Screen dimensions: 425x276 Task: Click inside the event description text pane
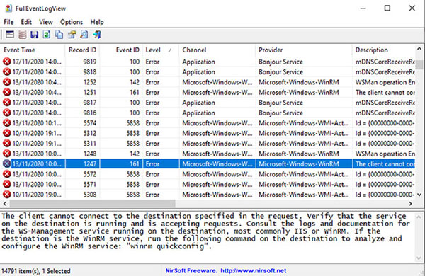[208, 236]
